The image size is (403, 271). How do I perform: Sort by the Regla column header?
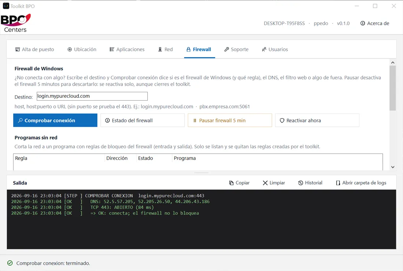(59, 158)
